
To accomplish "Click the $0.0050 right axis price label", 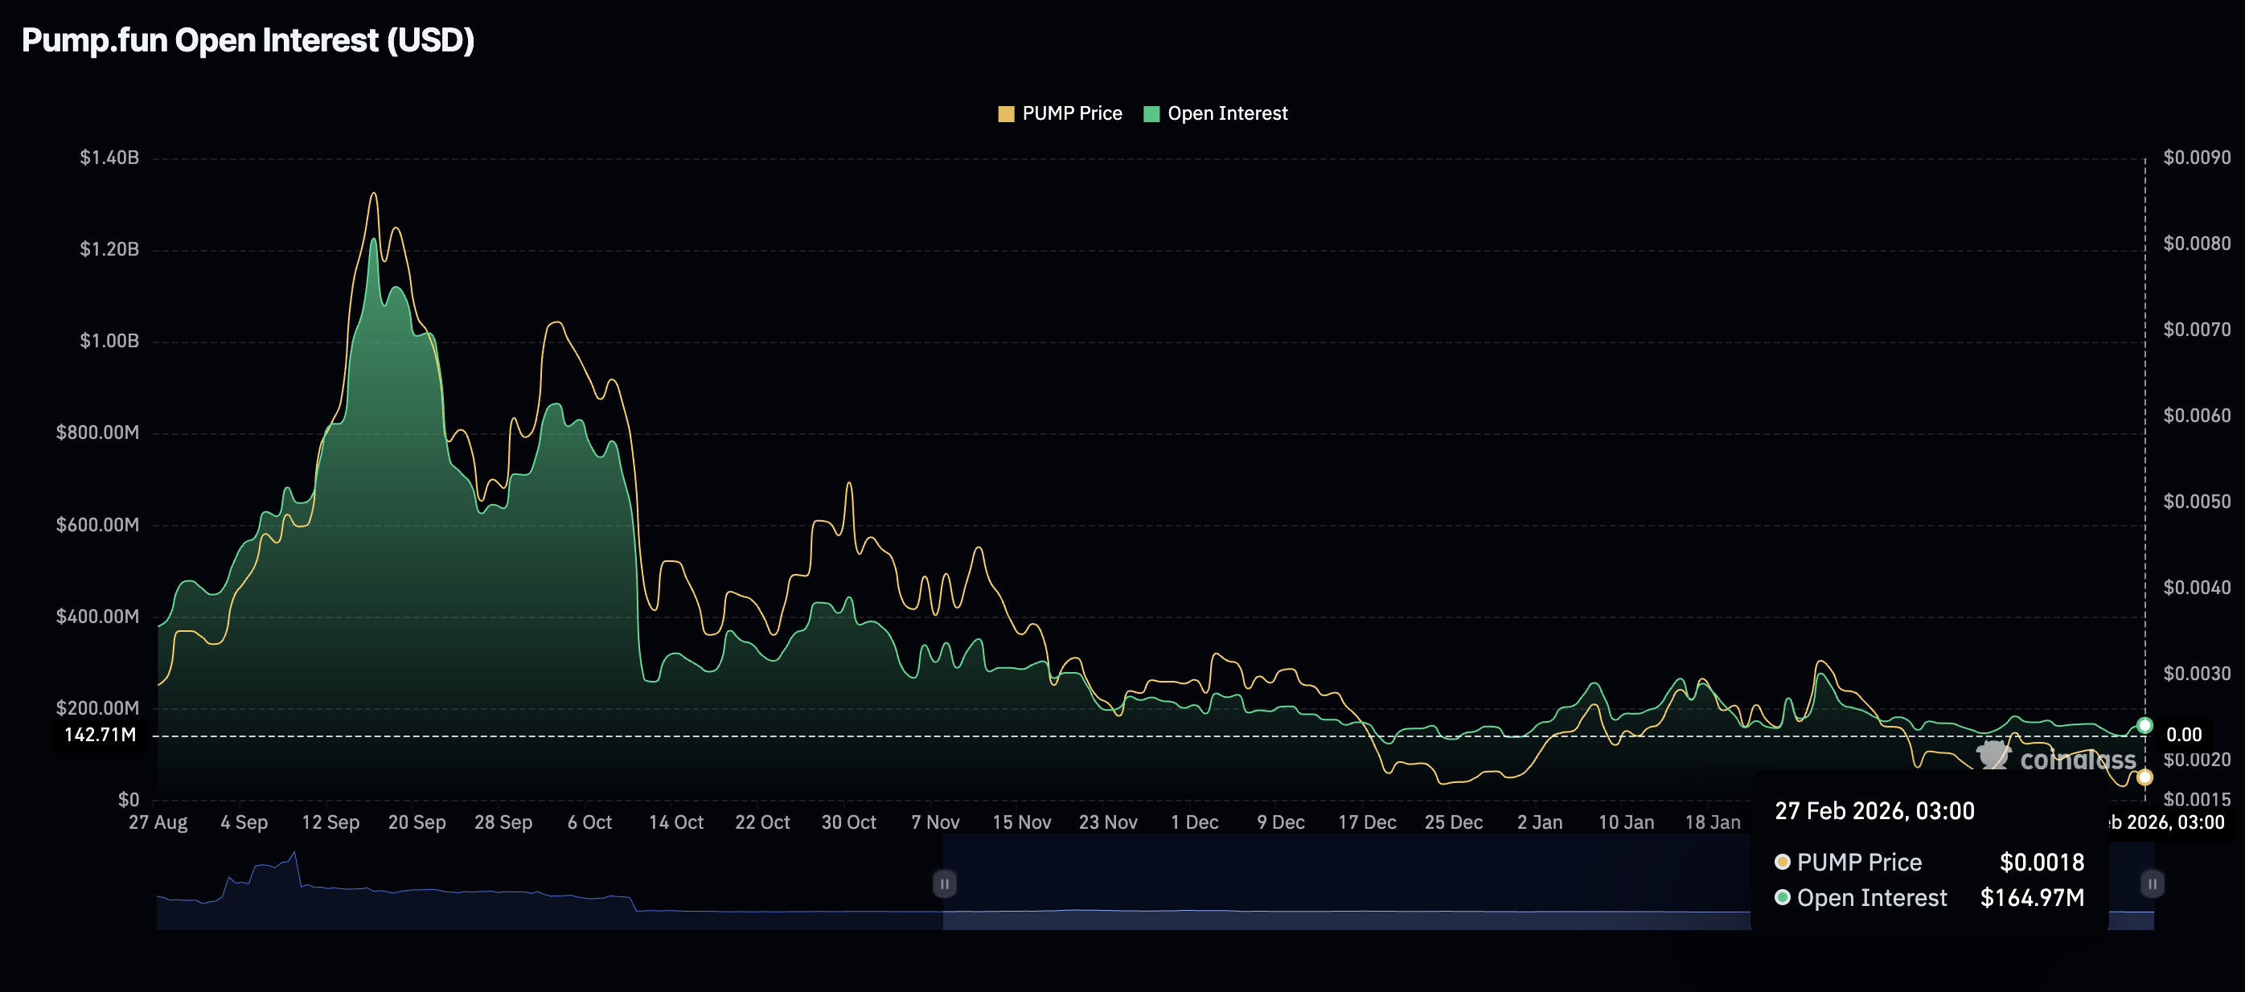I will click(2196, 501).
